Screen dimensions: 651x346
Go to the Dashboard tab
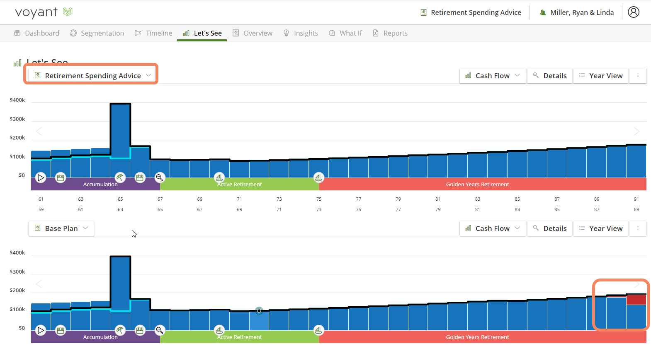(x=36, y=33)
